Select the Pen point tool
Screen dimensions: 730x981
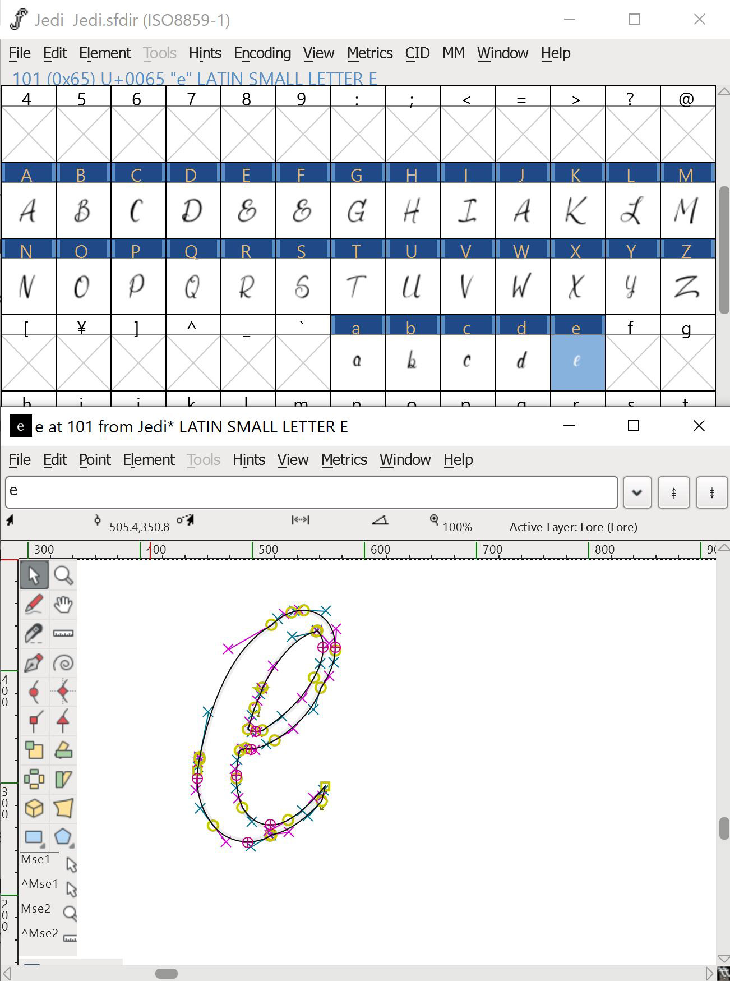coord(34,663)
